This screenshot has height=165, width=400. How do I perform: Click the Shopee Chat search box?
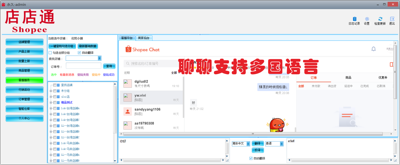click(x=151, y=64)
